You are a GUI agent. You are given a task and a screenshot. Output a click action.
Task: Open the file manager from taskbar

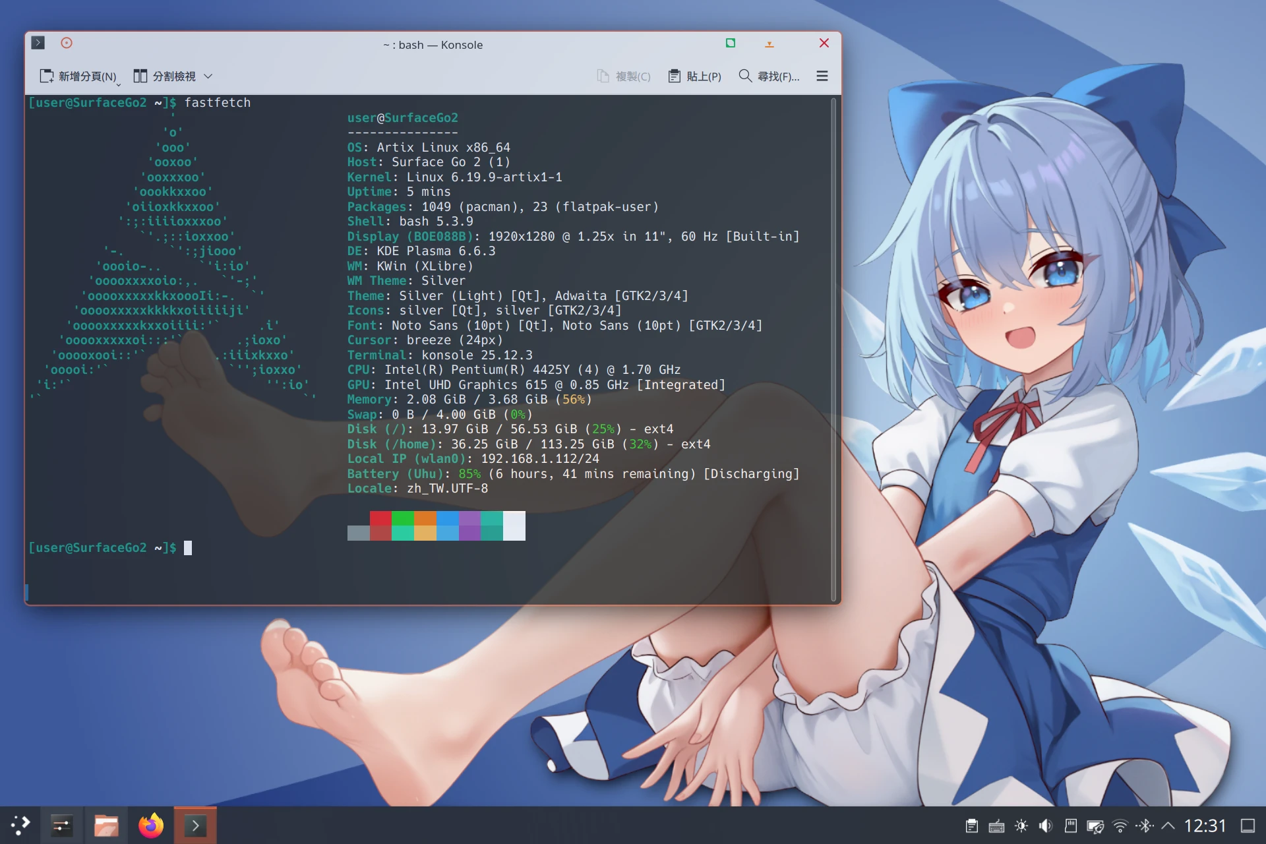point(106,825)
